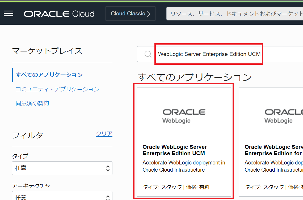Screen dimensions: 303x200
Task: Click the Cloud Classic button
Action: [x=130, y=14]
